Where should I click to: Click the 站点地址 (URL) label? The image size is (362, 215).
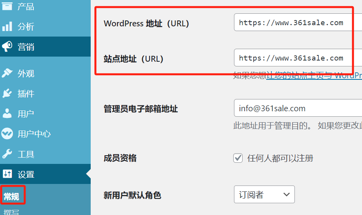click(133, 59)
